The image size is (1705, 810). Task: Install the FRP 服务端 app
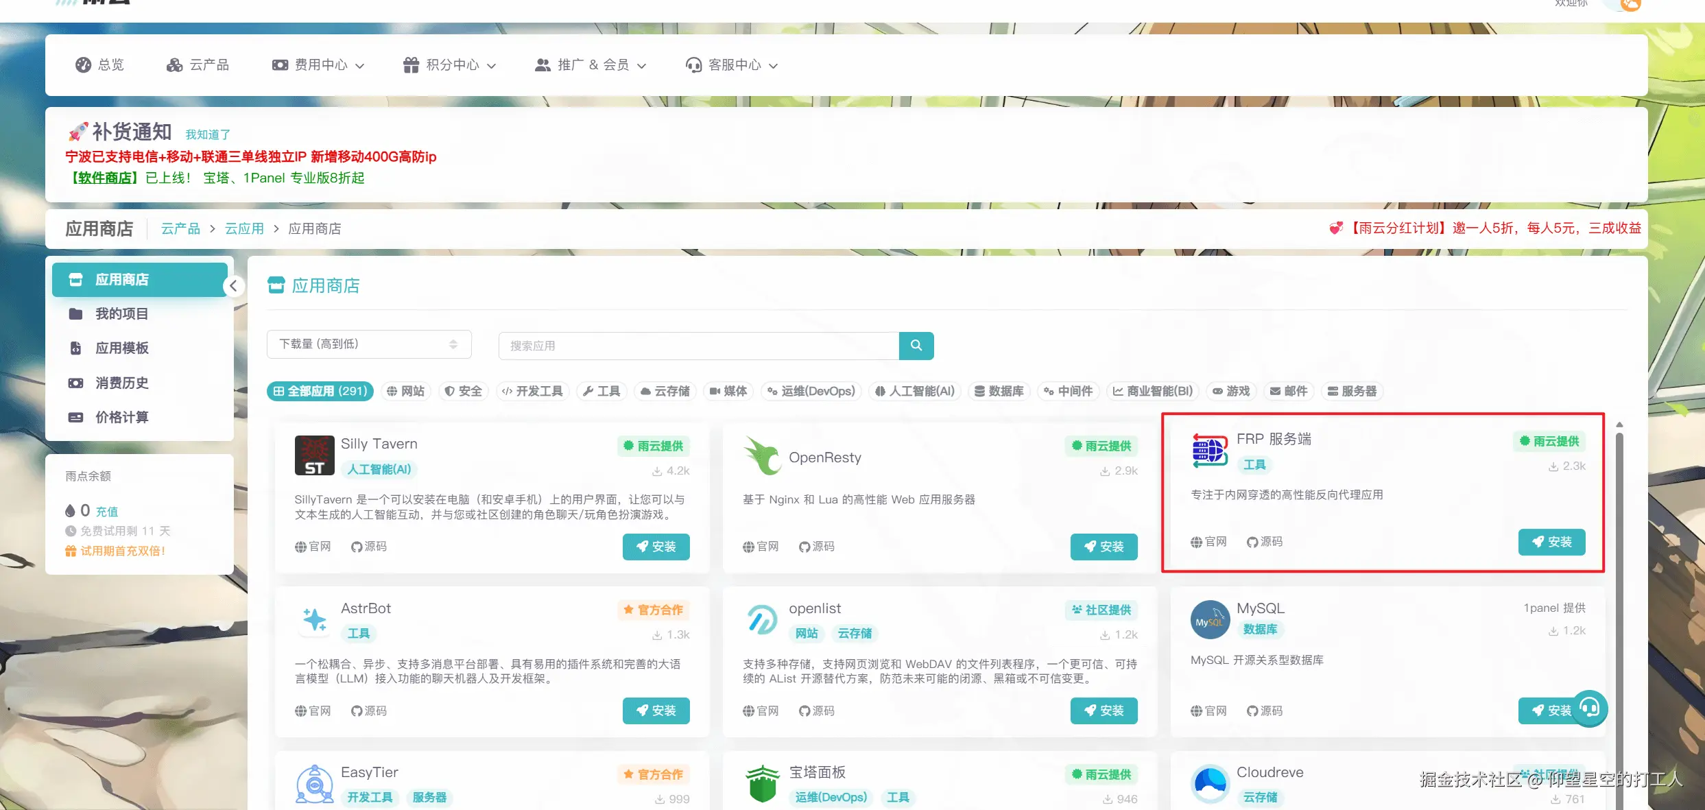pos(1551,542)
